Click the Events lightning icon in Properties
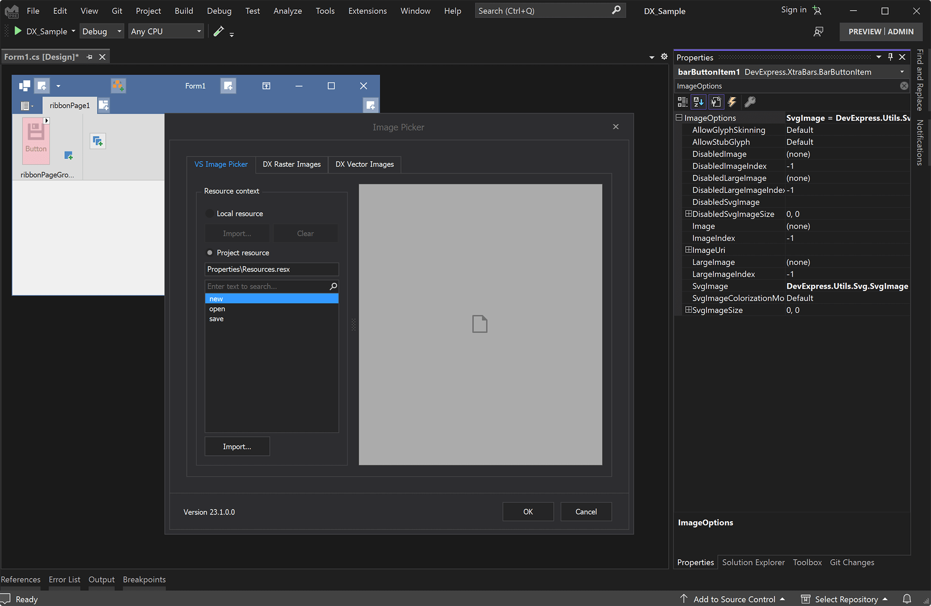The image size is (931, 606). 732,102
